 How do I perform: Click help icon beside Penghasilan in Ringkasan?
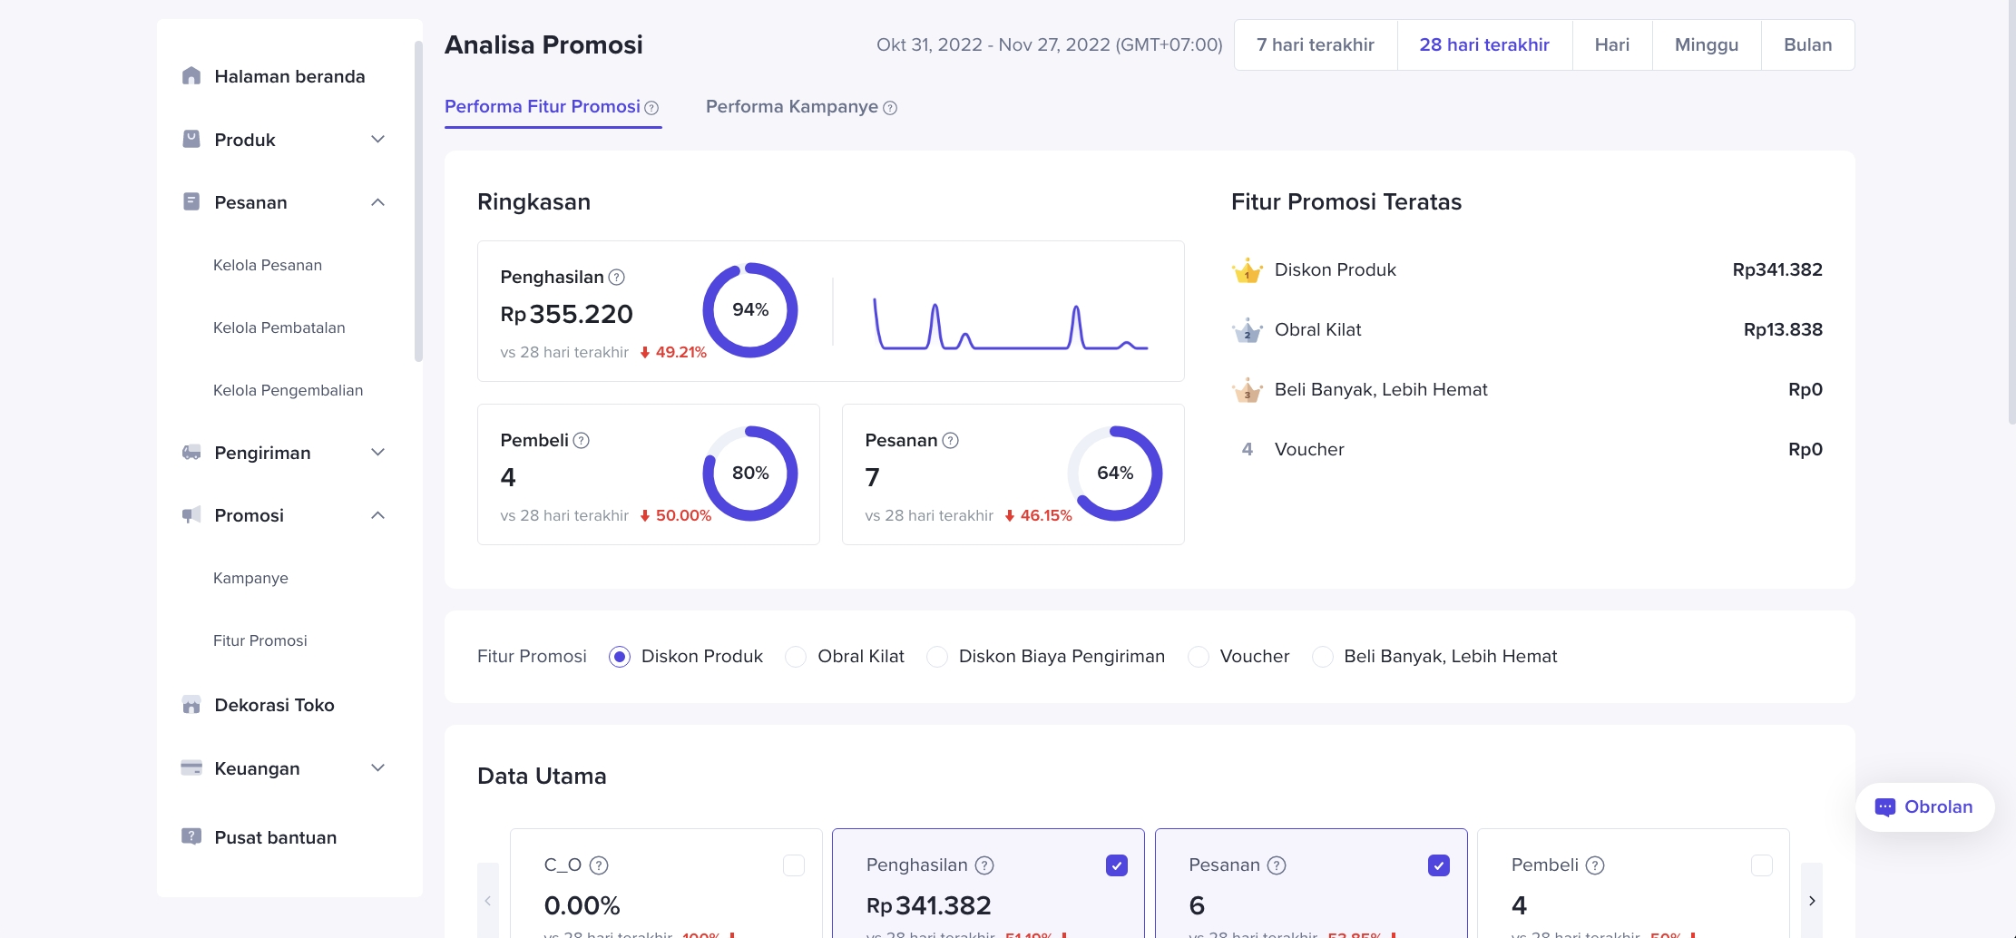(616, 278)
